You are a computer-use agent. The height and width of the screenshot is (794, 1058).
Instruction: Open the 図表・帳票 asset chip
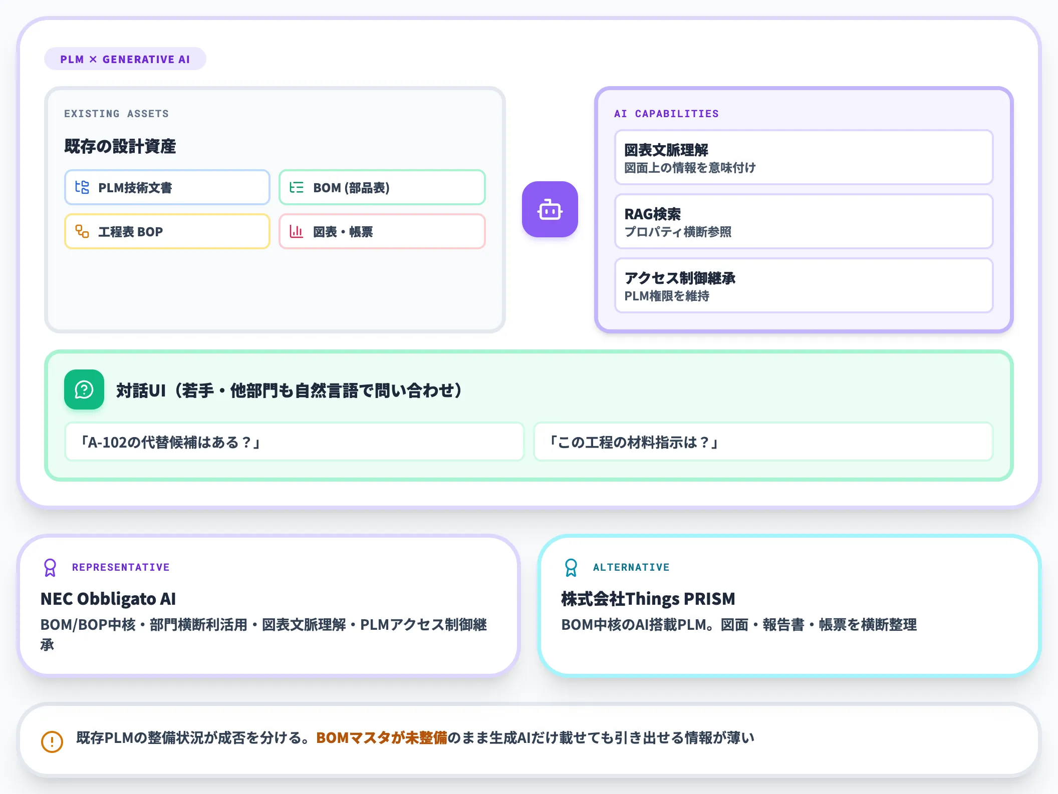point(382,231)
